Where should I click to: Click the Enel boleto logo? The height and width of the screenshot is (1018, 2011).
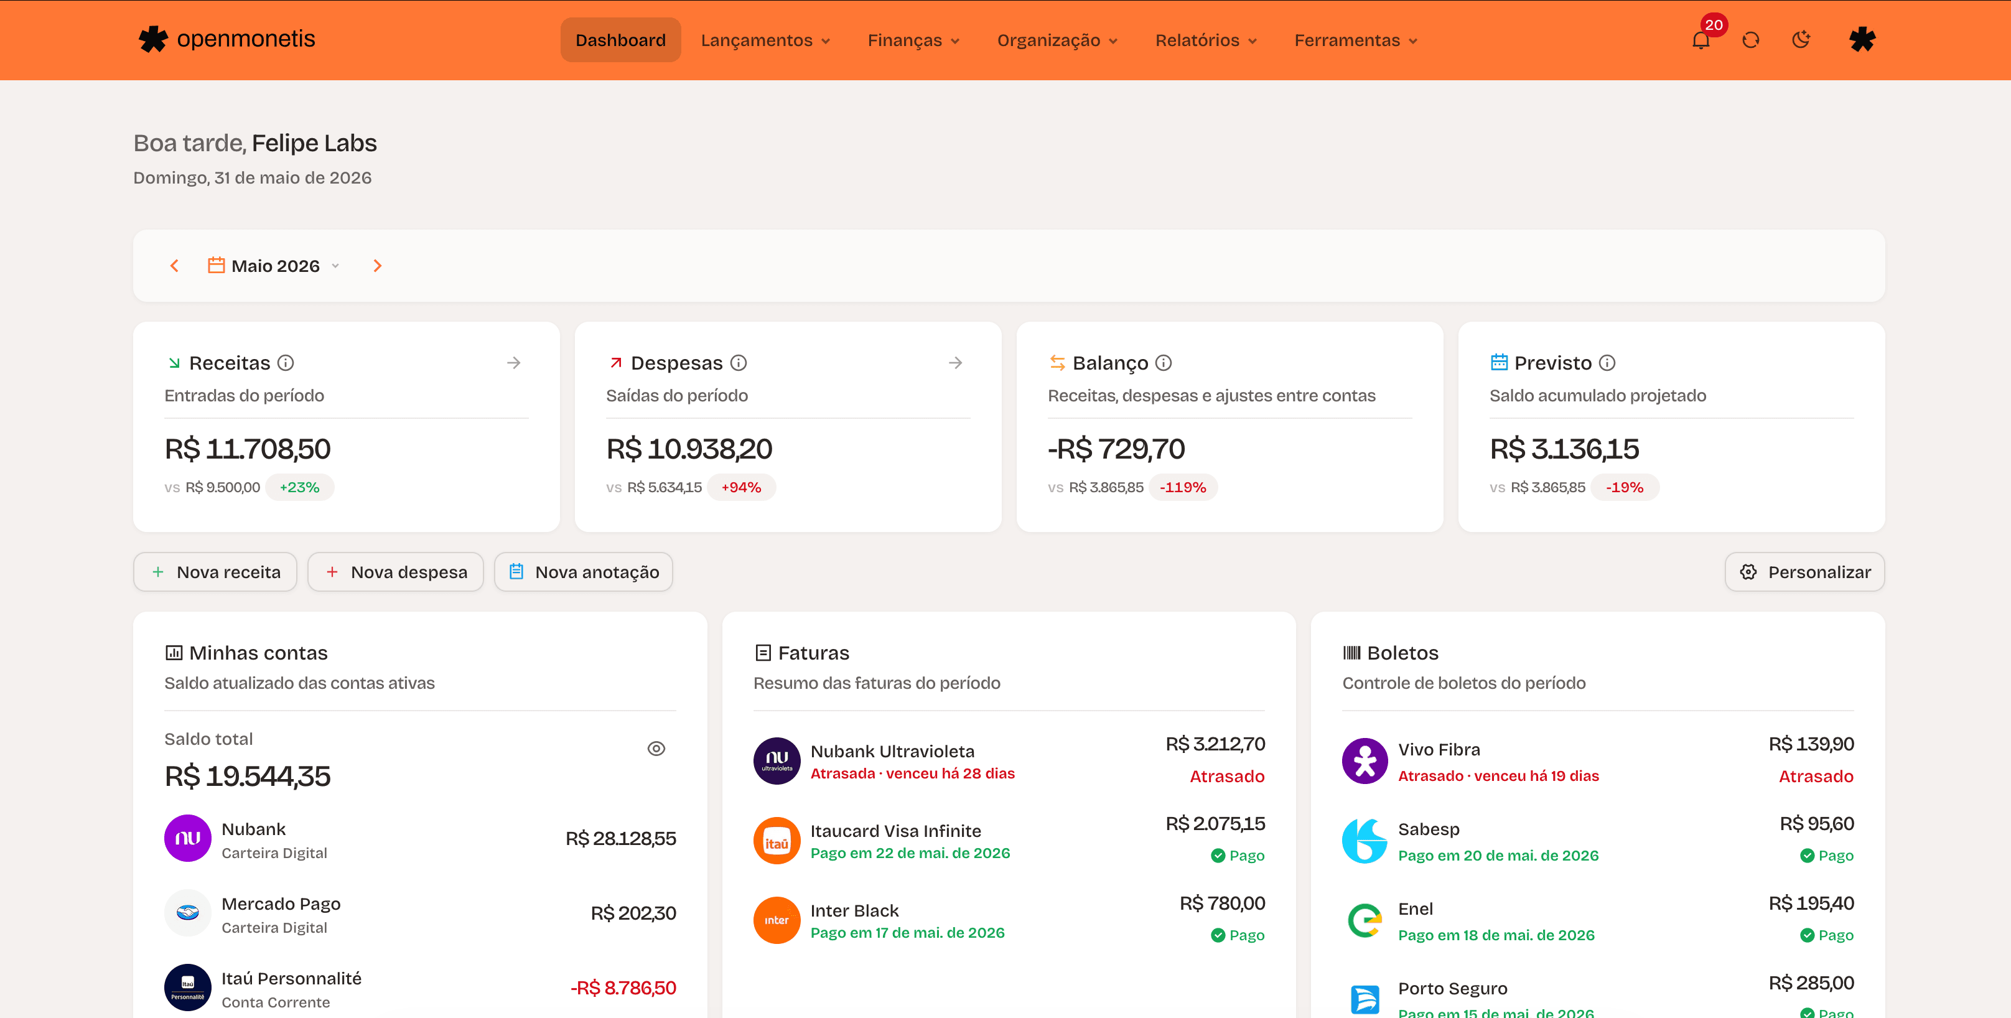coord(1365,920)
